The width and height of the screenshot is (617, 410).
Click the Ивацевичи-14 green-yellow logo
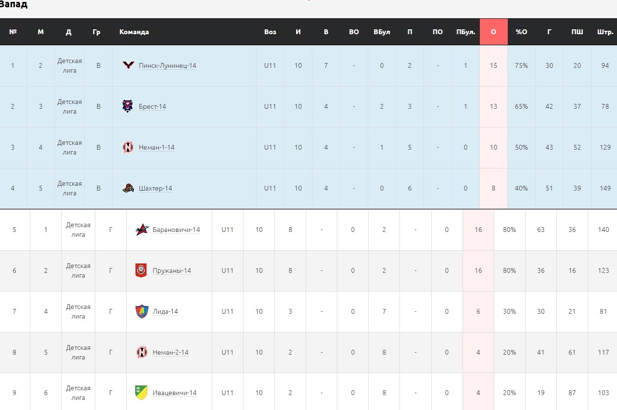141,393
